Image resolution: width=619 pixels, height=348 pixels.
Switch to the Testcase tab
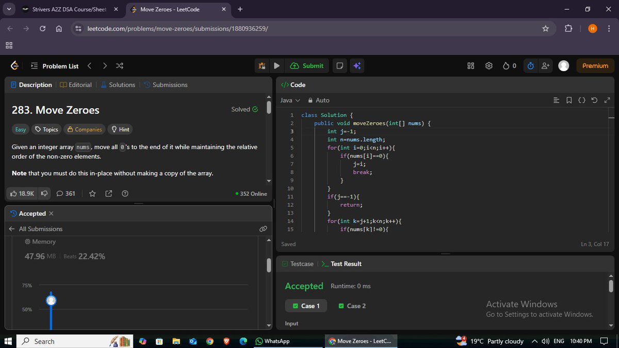point(298,263)
